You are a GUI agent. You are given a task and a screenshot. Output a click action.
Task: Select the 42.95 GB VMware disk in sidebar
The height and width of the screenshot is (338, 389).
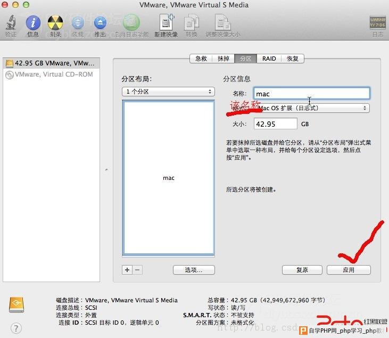[x=52, y=63]
